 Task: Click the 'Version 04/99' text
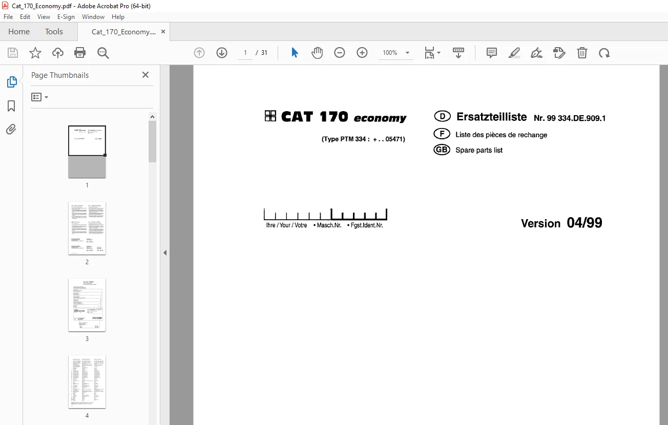561,223
